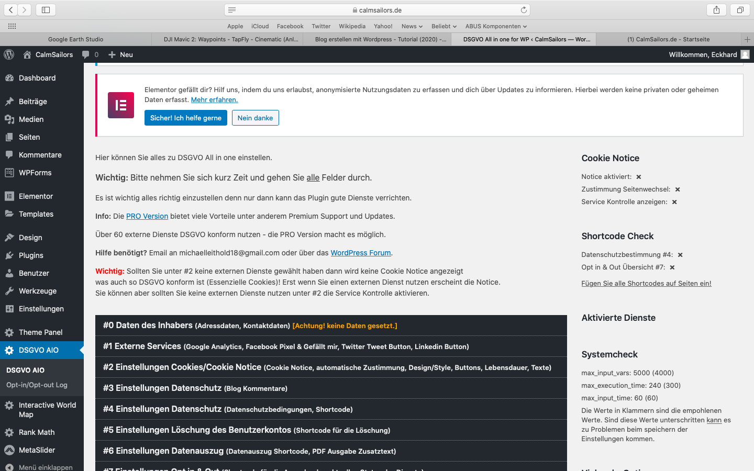Show all tabs overview icon
754x471 pixels.
coord(740,9)
